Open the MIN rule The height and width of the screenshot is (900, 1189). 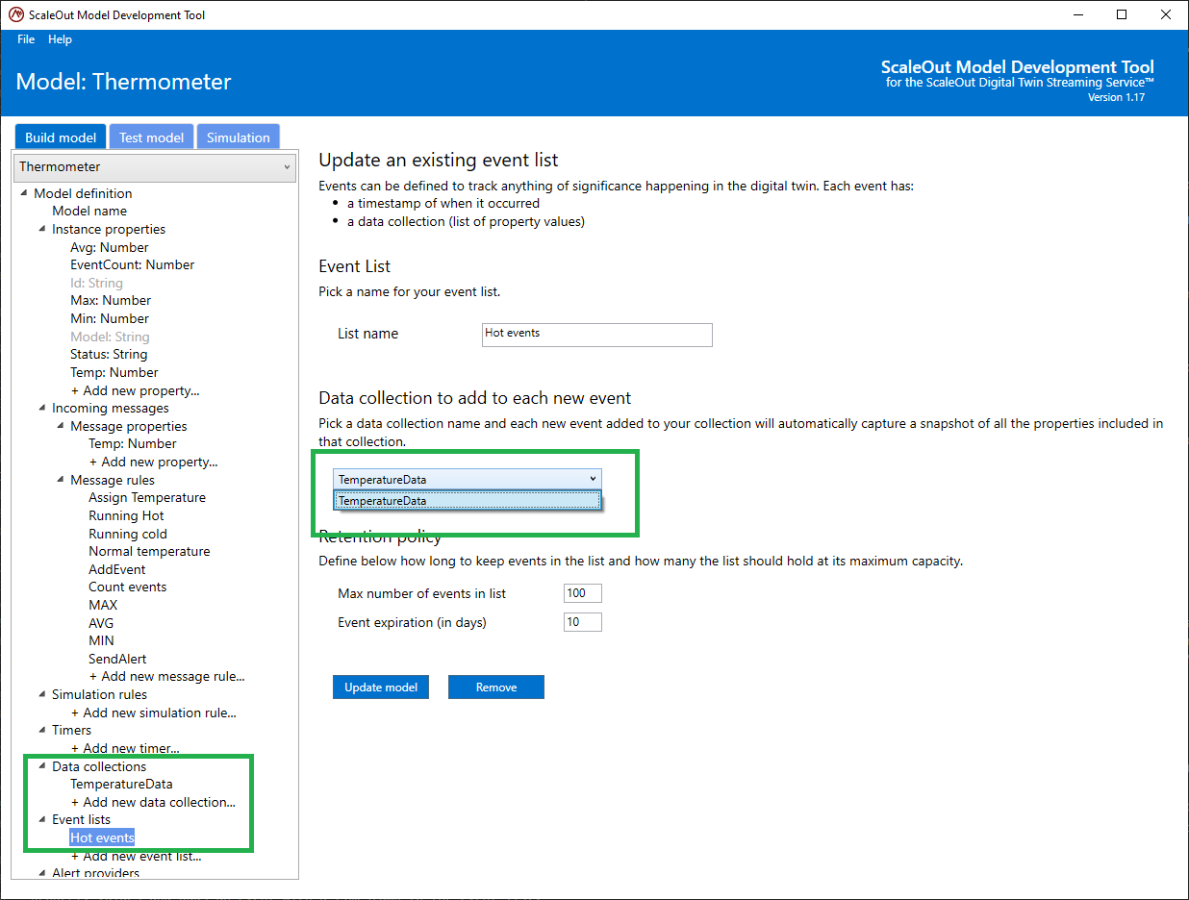tap(101, 640)
